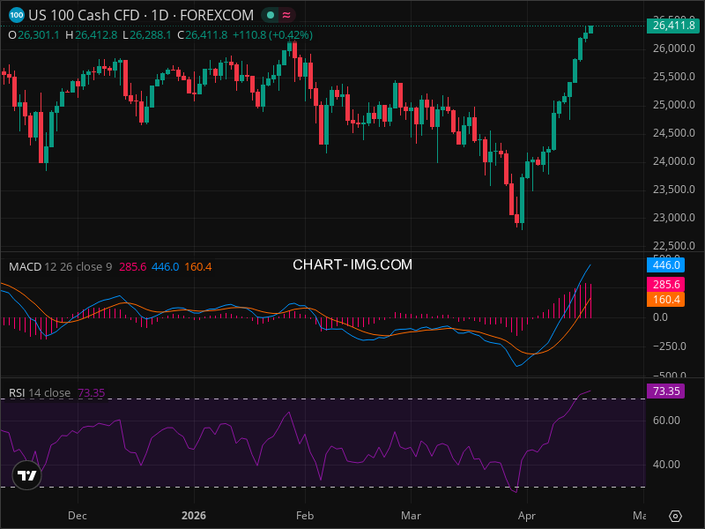The image size is (705, 529).
Task: Click the low price value 26,288.1
Action: coord(151,35)
